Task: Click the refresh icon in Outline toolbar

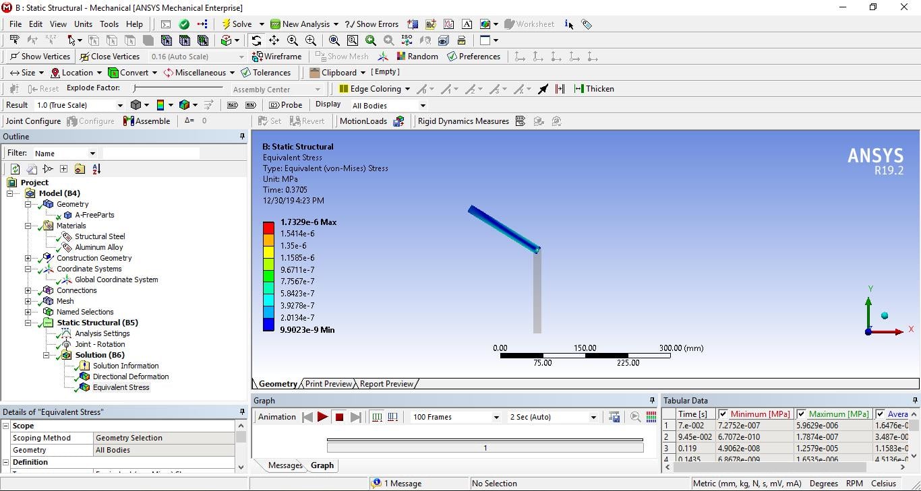Action: [x=15, y=169]
